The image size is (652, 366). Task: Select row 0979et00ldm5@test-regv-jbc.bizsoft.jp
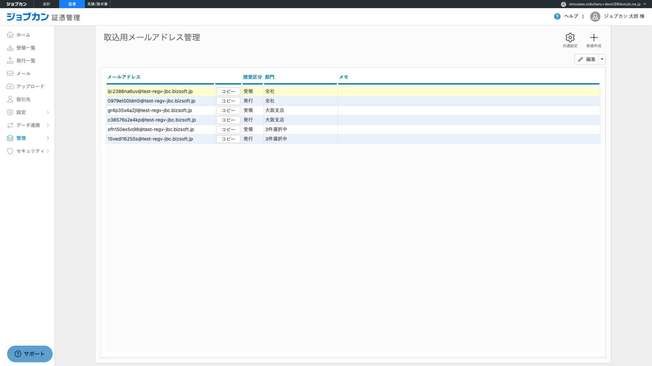[353, 101]
